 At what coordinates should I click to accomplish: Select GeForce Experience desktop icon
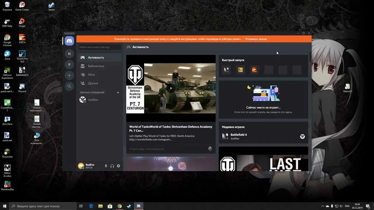tap(7, 73)
